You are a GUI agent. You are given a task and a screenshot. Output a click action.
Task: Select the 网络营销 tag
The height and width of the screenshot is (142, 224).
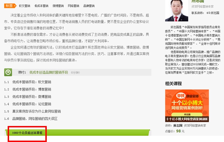[73, 6]
